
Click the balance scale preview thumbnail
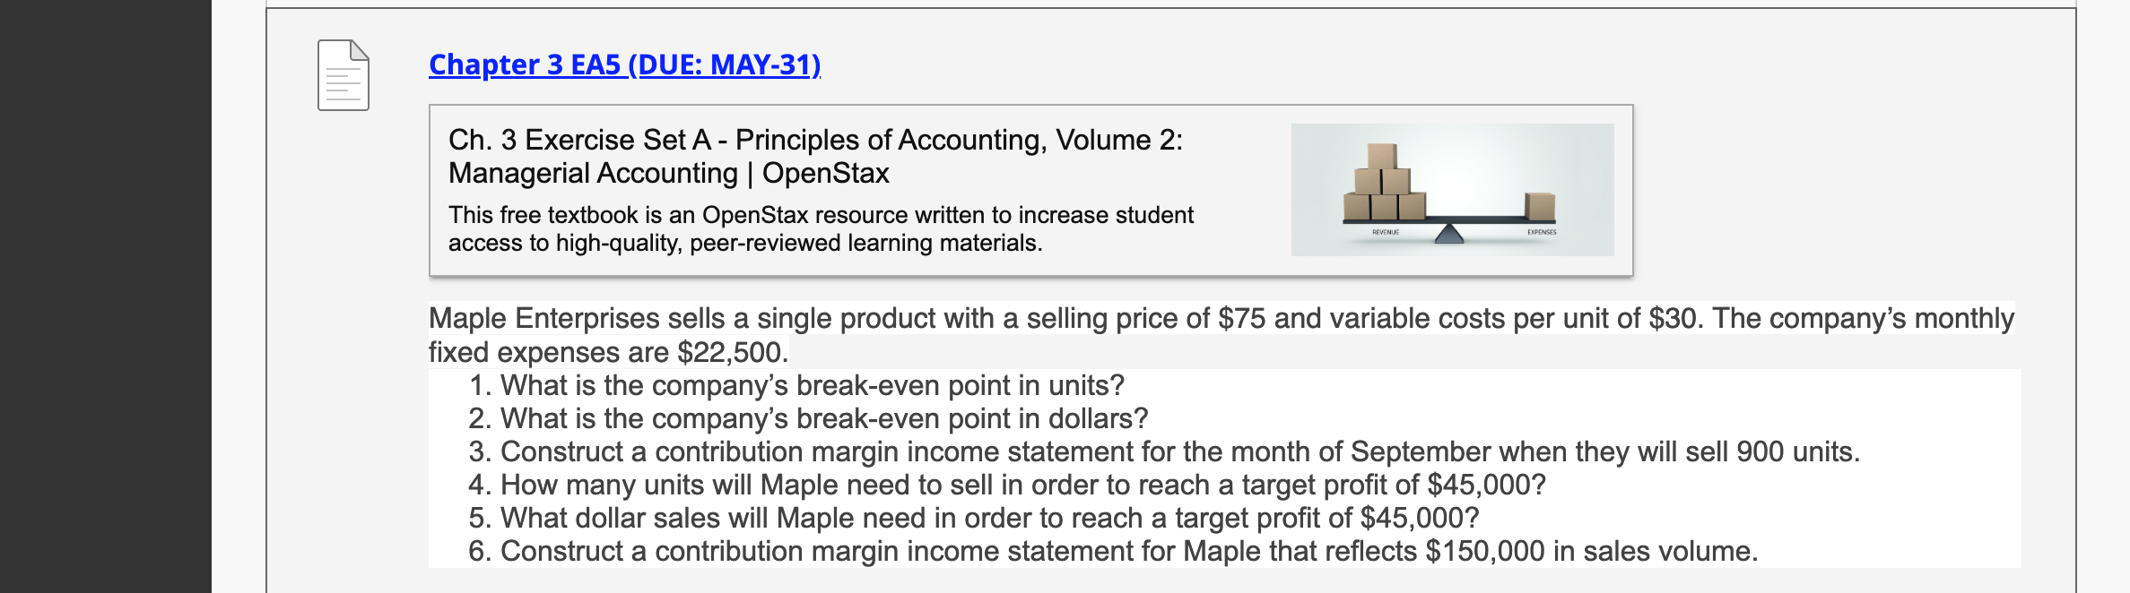click(1451, 190)
